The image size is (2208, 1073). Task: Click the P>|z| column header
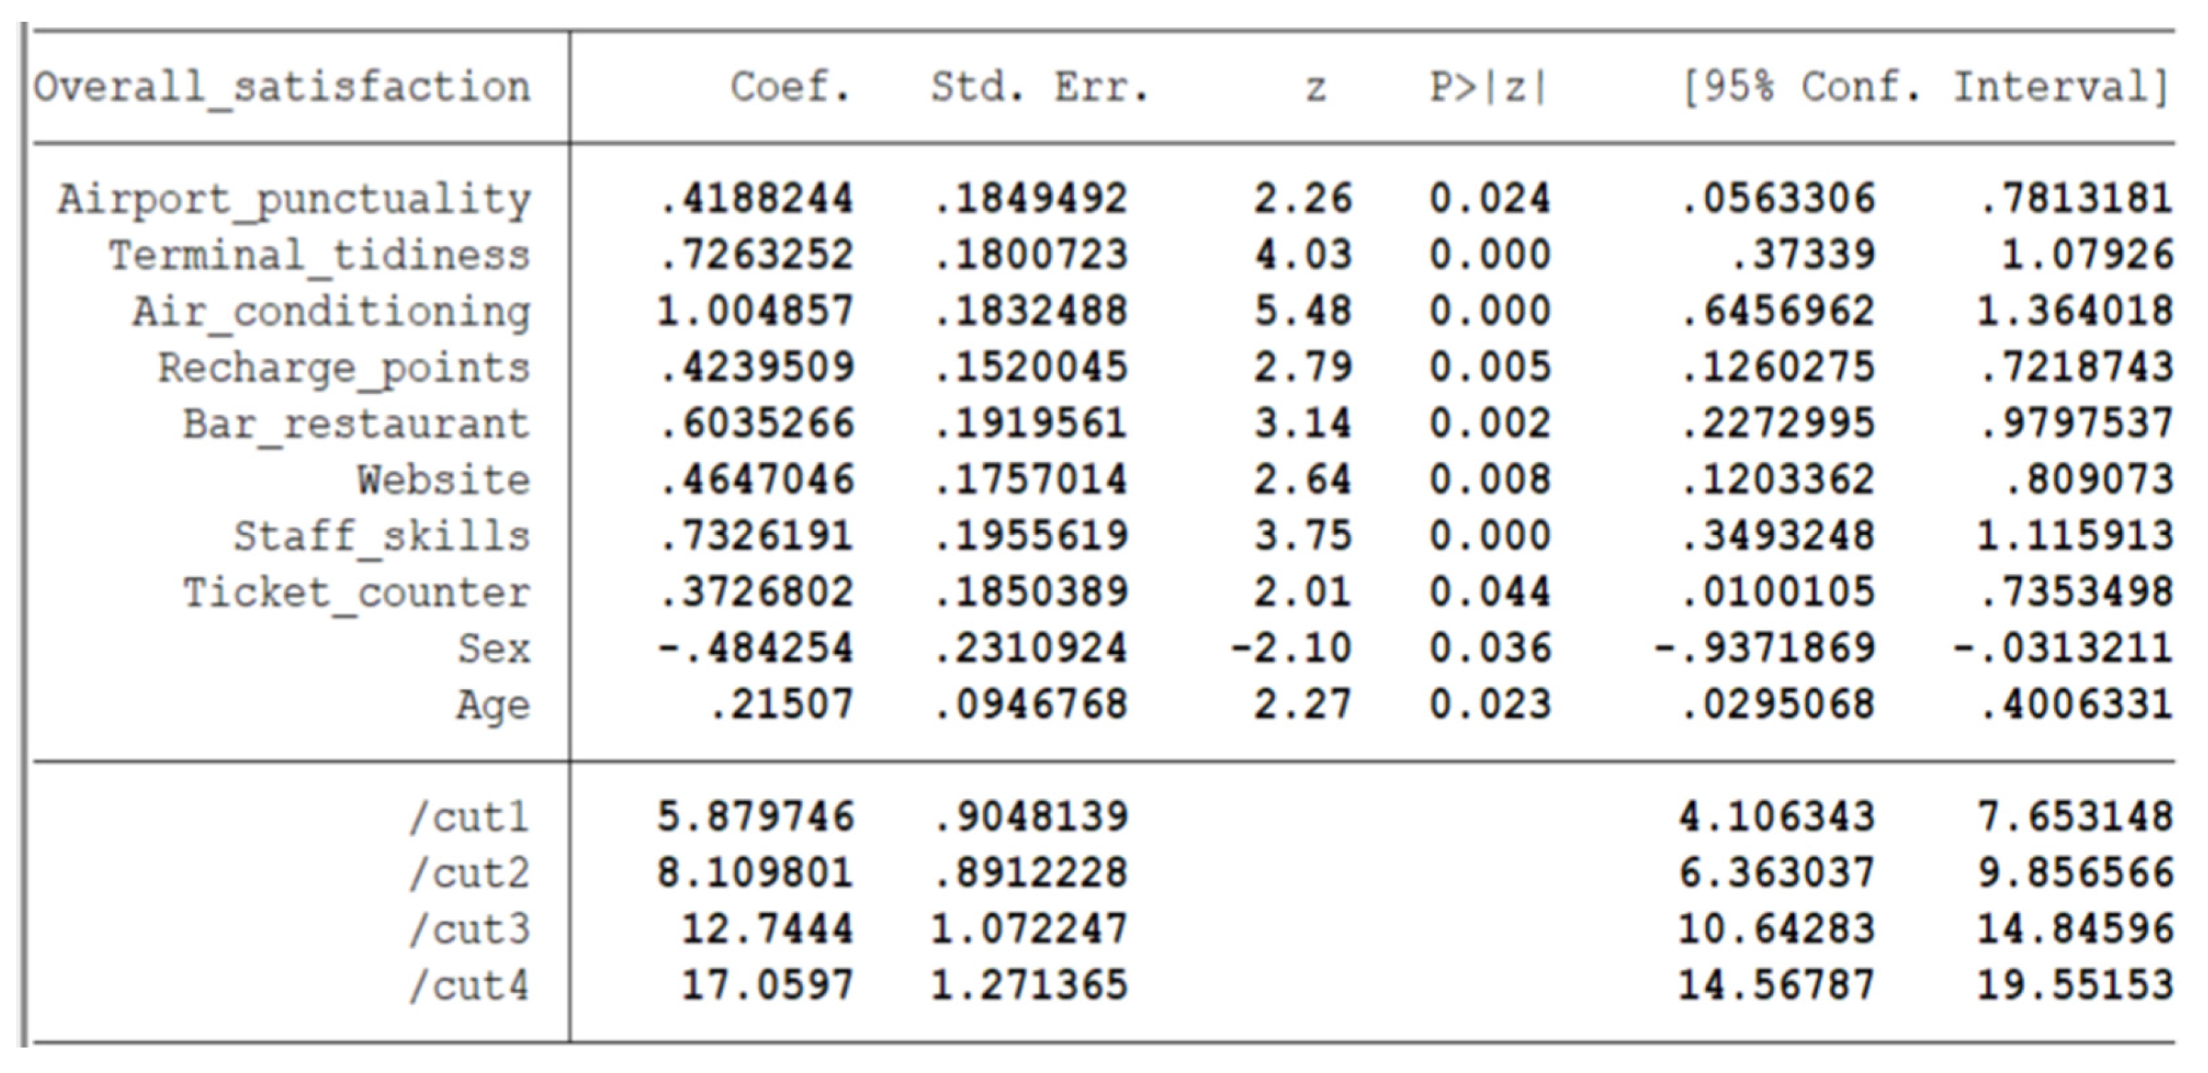(1489, 87)
